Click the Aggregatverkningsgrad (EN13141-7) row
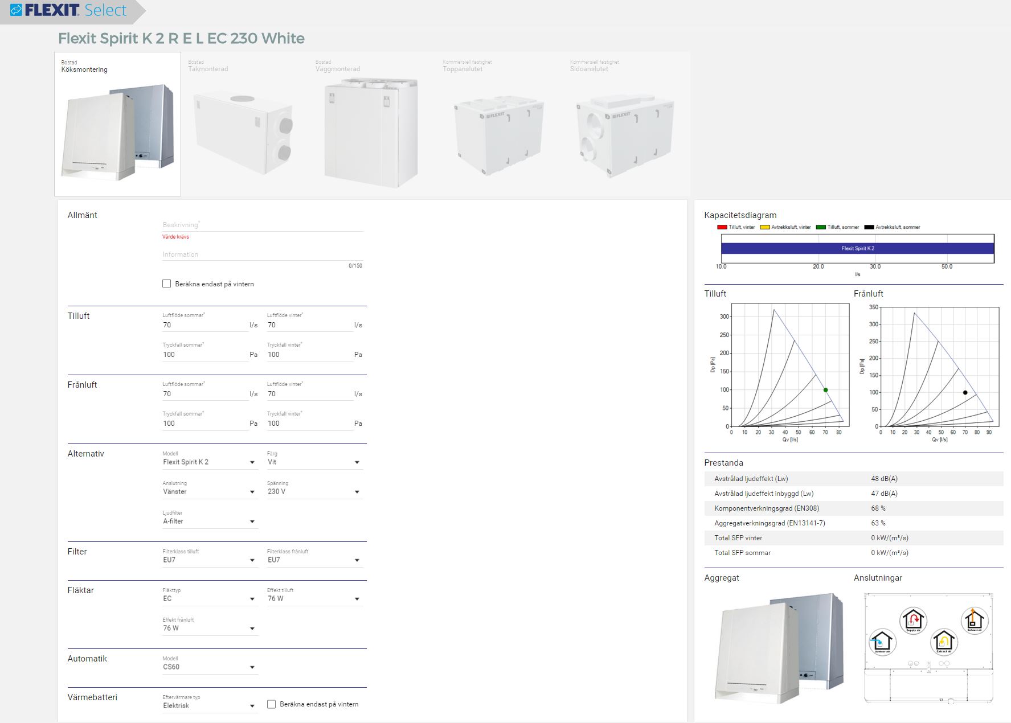The width and height of the screenshot is (1011, 723). point(854,523)
